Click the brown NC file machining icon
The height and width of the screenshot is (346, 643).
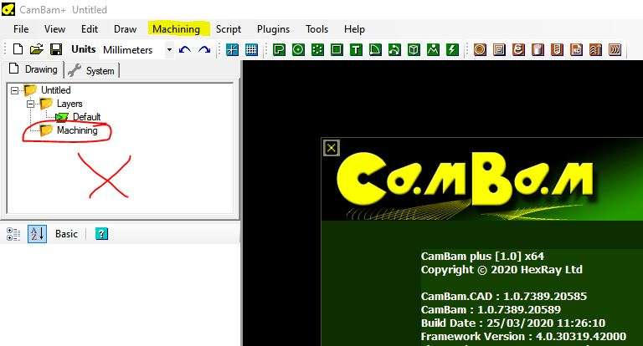click(x=576, y=50)
